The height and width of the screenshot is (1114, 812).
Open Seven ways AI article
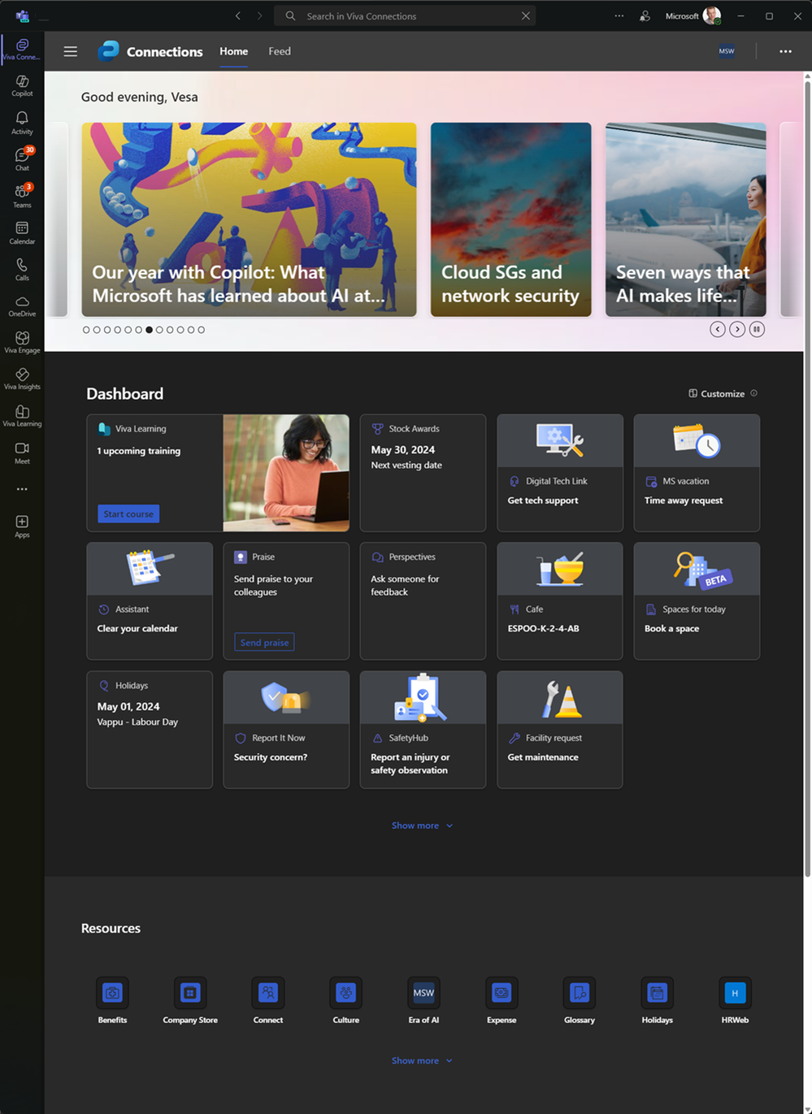click(x=685, y=219)
